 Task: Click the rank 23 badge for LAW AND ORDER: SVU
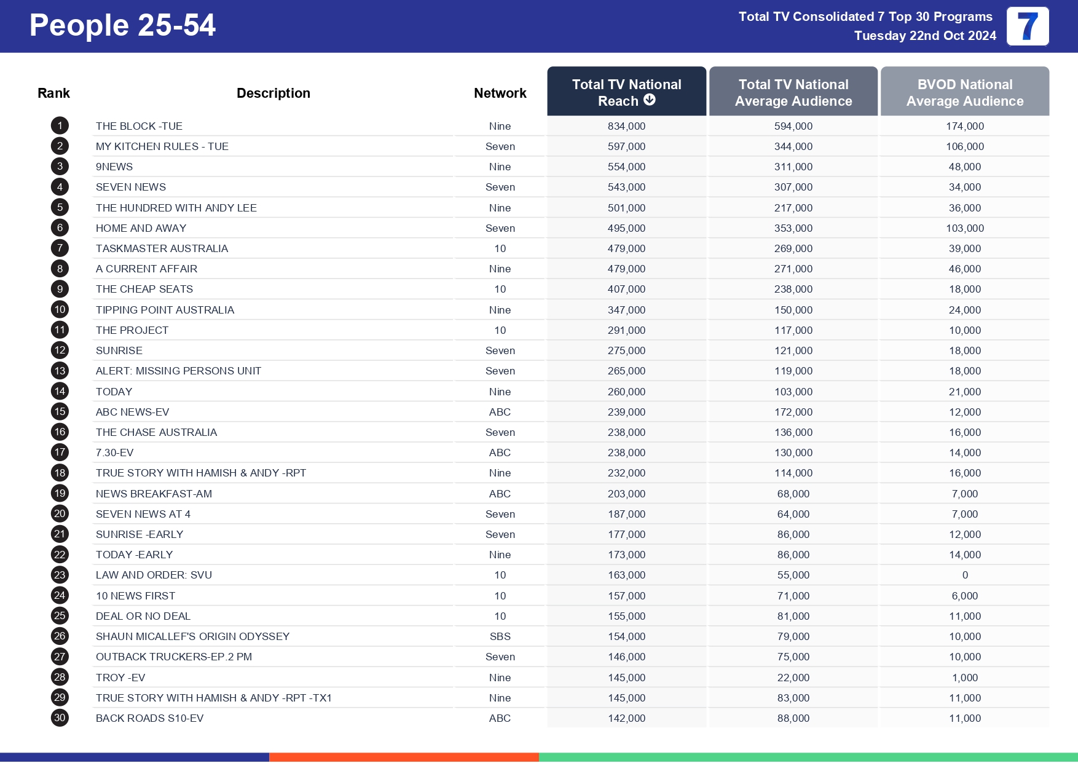(x=59, y=575)
